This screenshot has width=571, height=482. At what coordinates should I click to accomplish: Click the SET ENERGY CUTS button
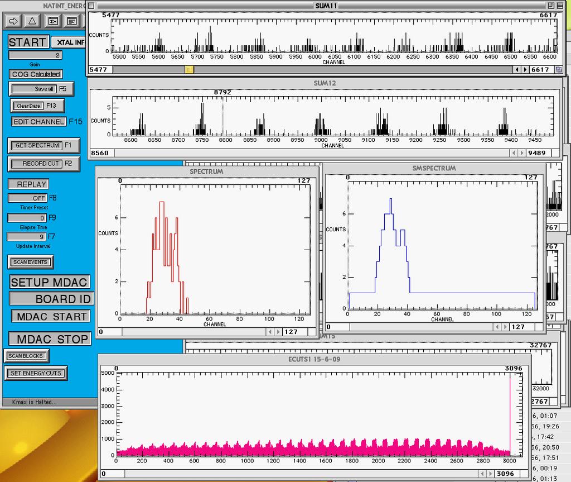(36, 373)
